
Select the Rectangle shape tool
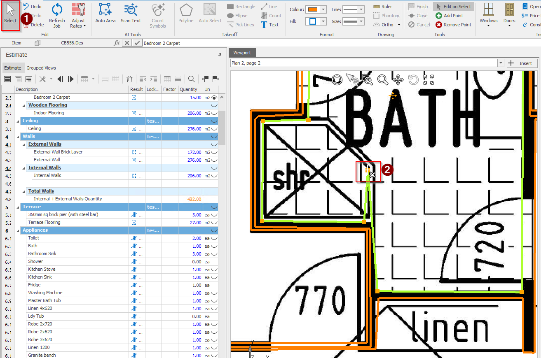[x=241, y=7]
